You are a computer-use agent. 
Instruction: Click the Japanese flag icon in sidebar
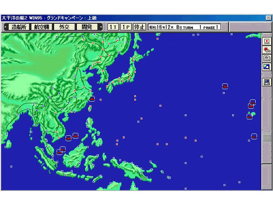pyautogui.click(x=267, y=41)
